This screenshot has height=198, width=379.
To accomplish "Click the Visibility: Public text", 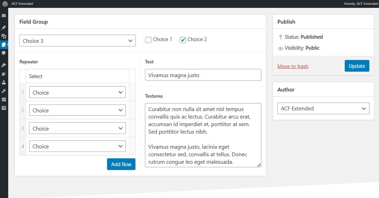I will coord(302,48).
